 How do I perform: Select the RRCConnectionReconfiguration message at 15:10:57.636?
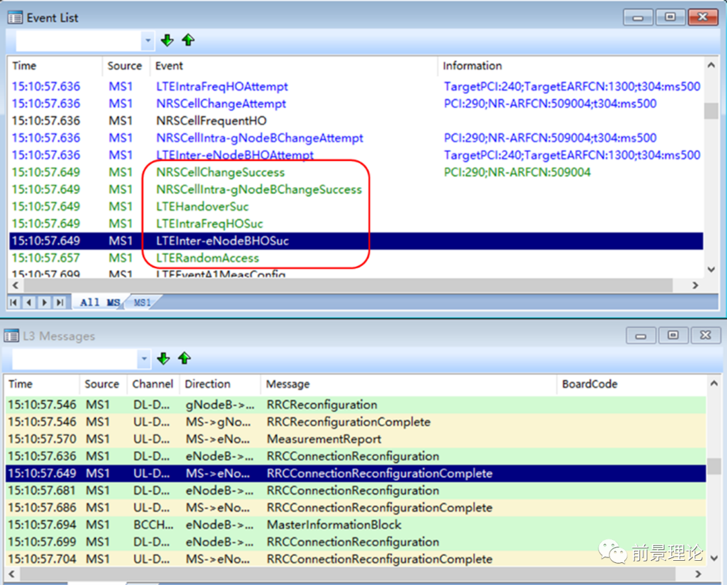click(x=355, y=456)
